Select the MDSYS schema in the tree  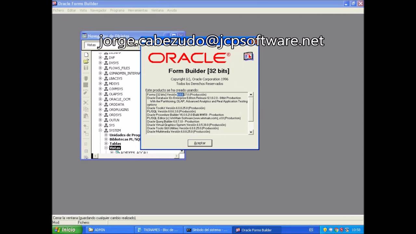tap(114, 84)
